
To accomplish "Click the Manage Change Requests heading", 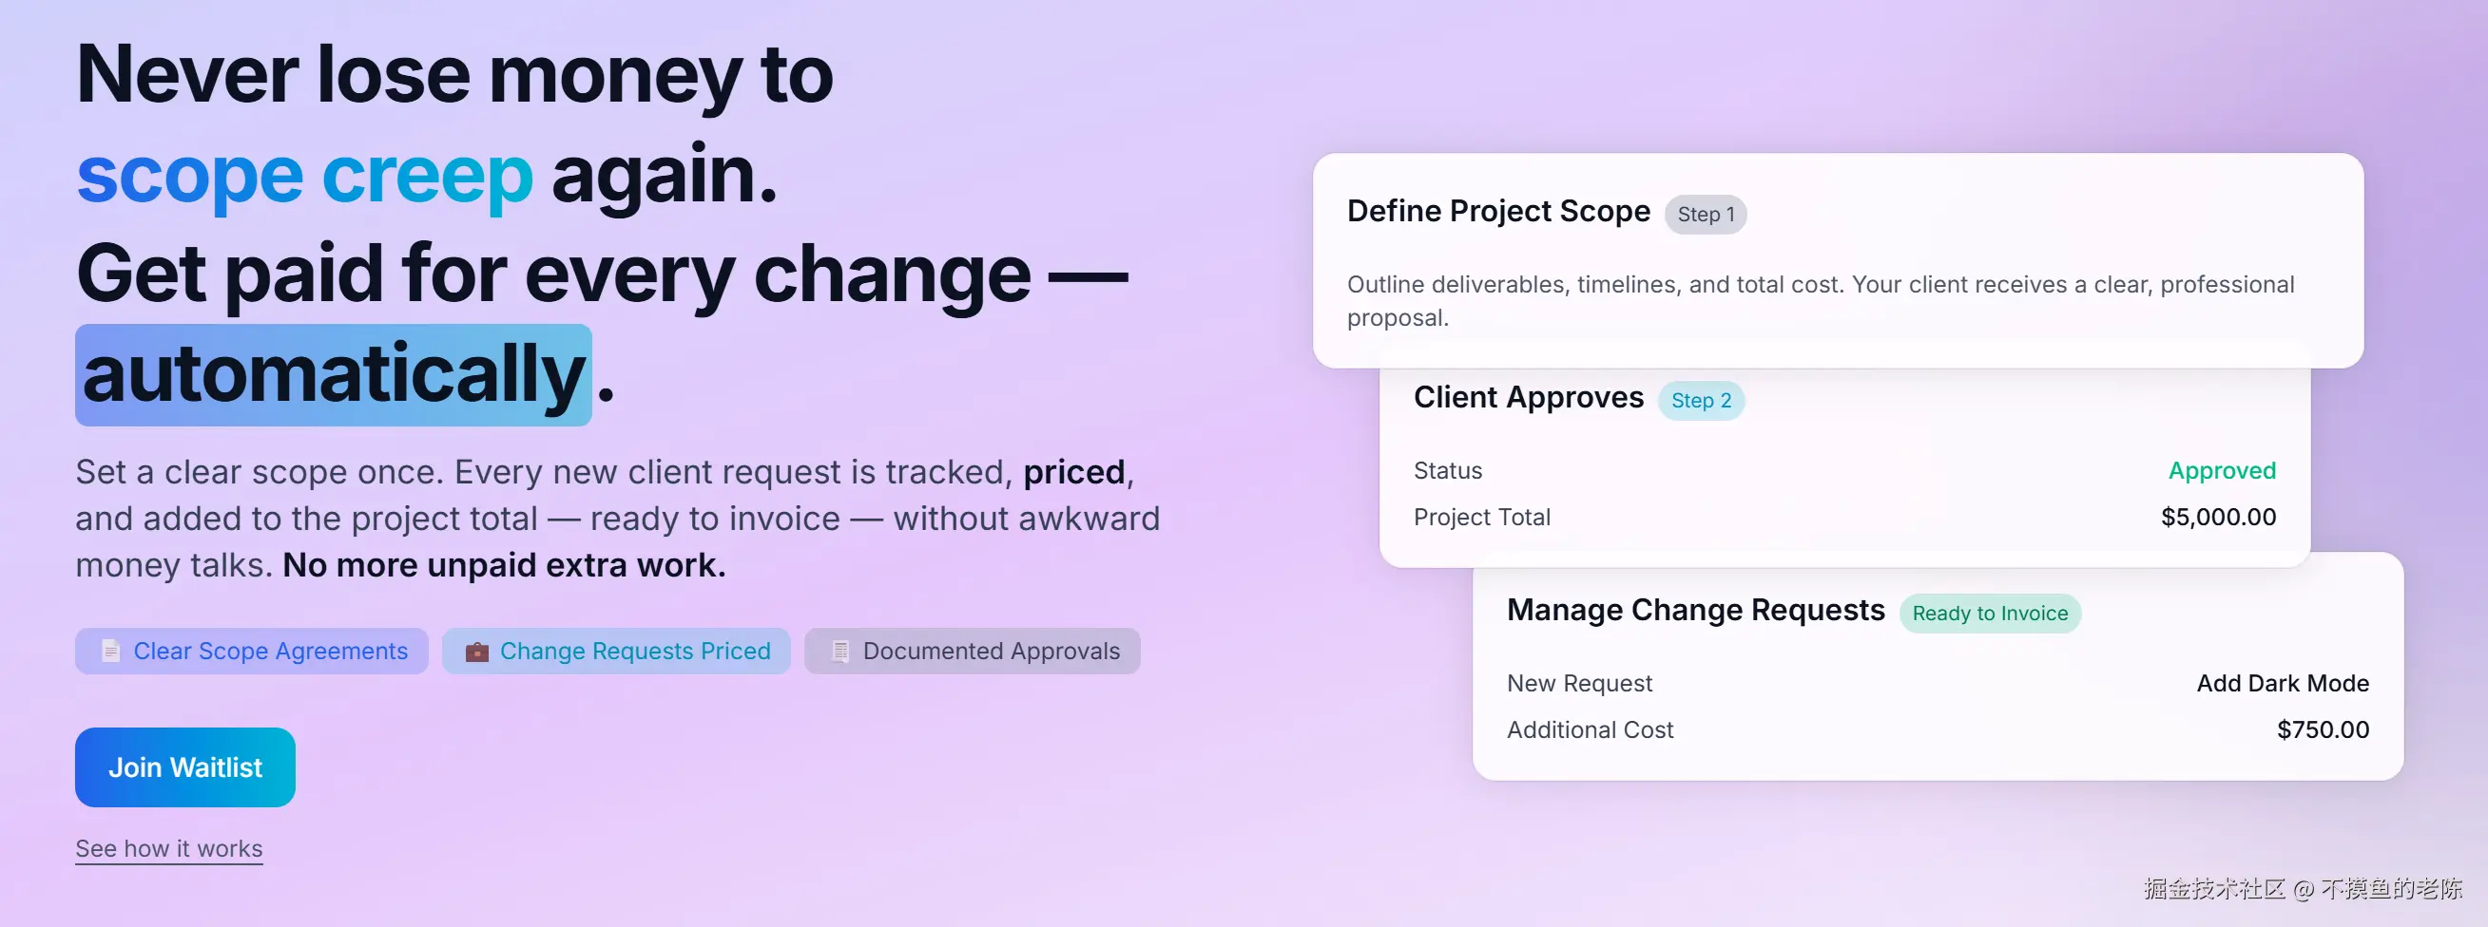I will [1695, 610].
